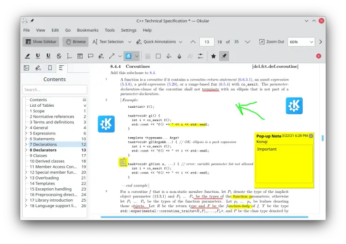Select the KDE stamp left of code
346x244 pixels.
click(x=106, y=124)
